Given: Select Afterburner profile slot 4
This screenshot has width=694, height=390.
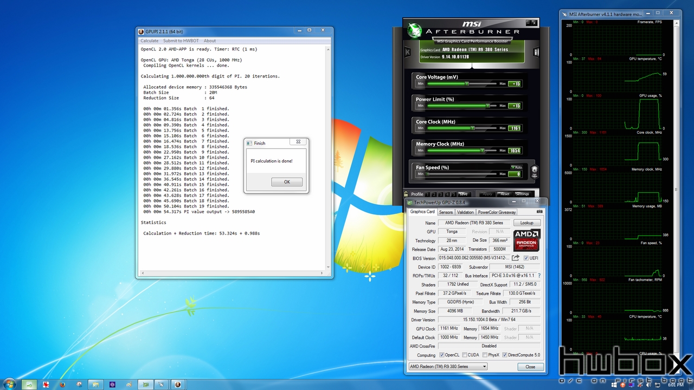Looking at the screenshot, I should 447,194.
